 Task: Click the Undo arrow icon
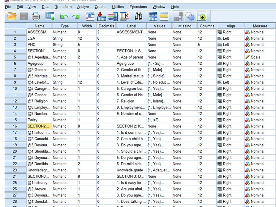tap(64, 17)
